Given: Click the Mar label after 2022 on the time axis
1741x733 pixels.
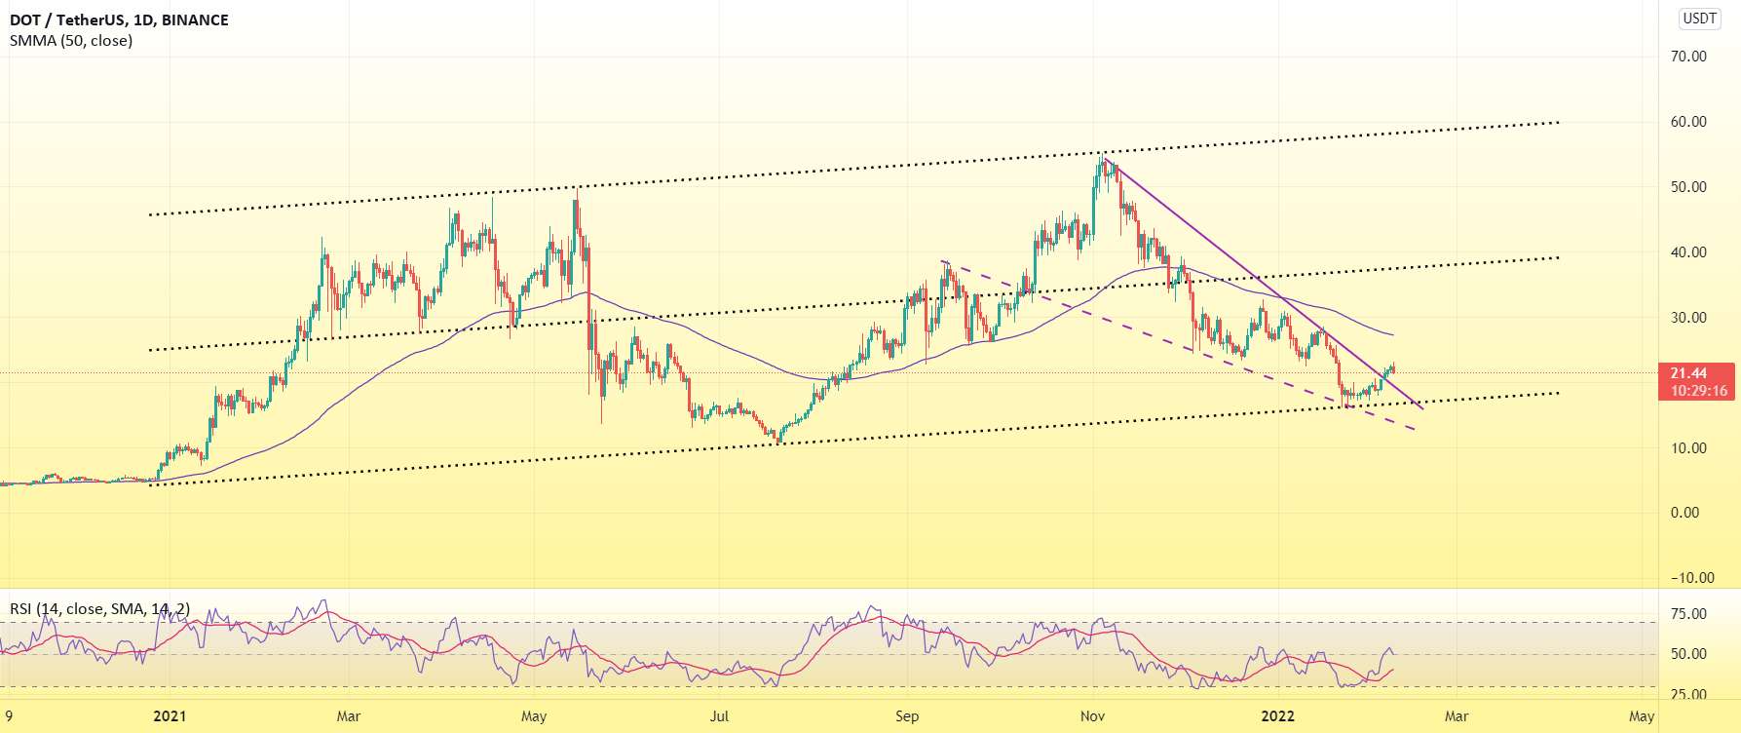Looking at the screenshot, I should click(x=1457, y=716).
